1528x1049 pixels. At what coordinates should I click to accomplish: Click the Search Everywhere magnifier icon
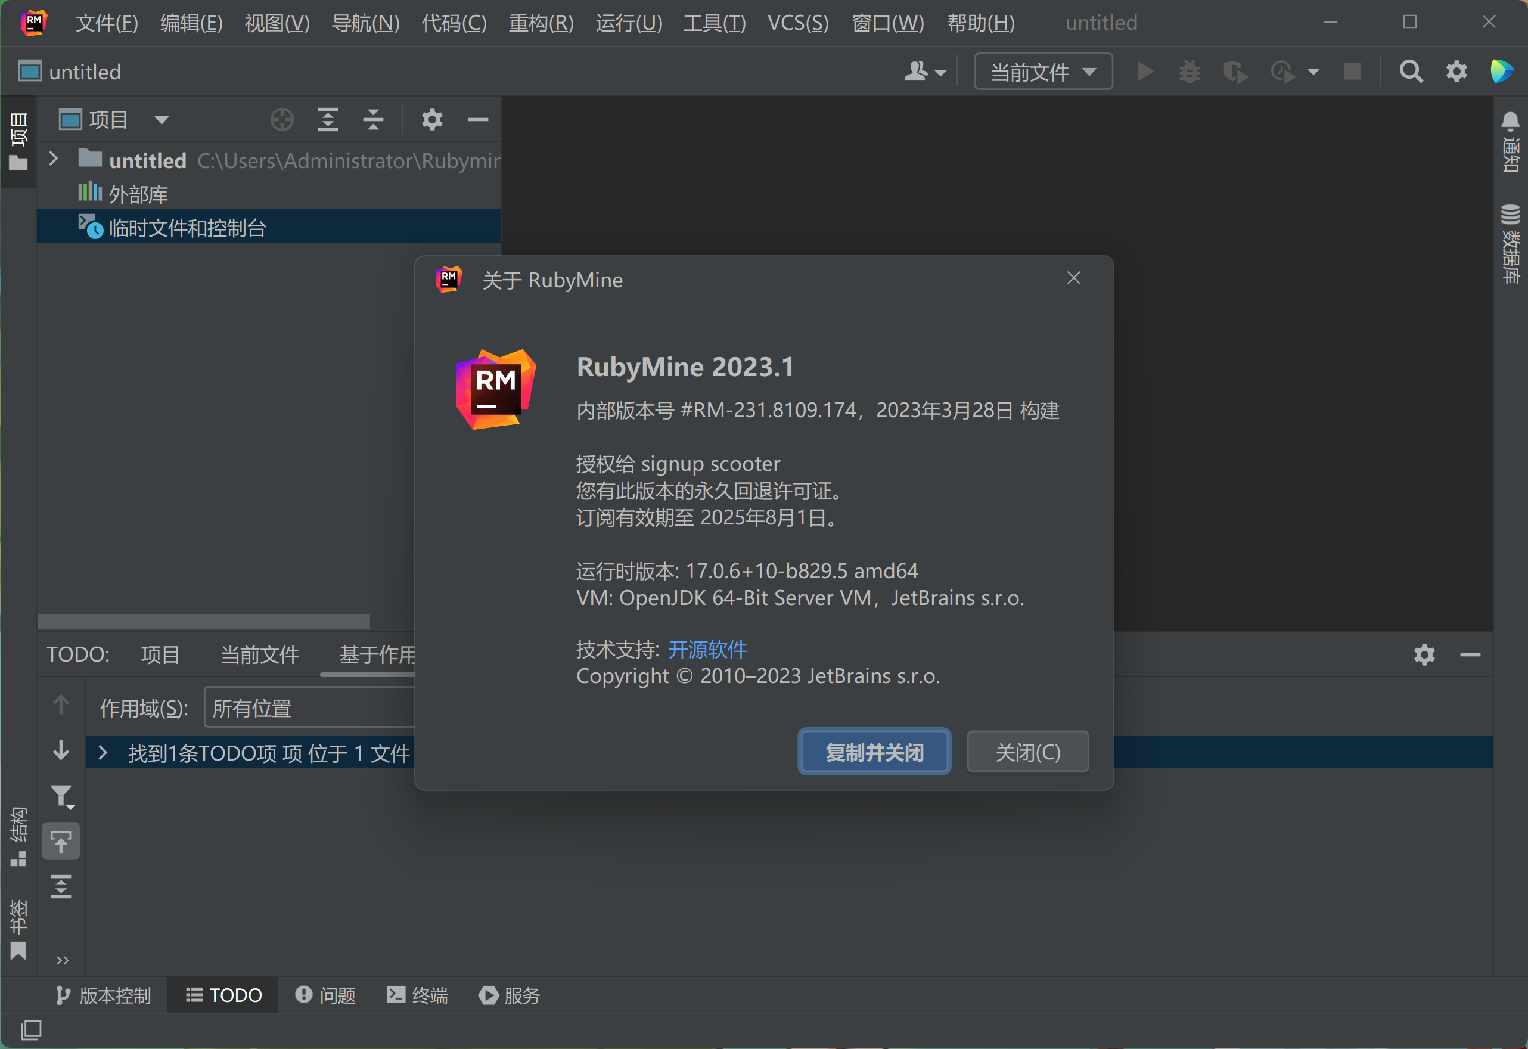(1411, 71)
